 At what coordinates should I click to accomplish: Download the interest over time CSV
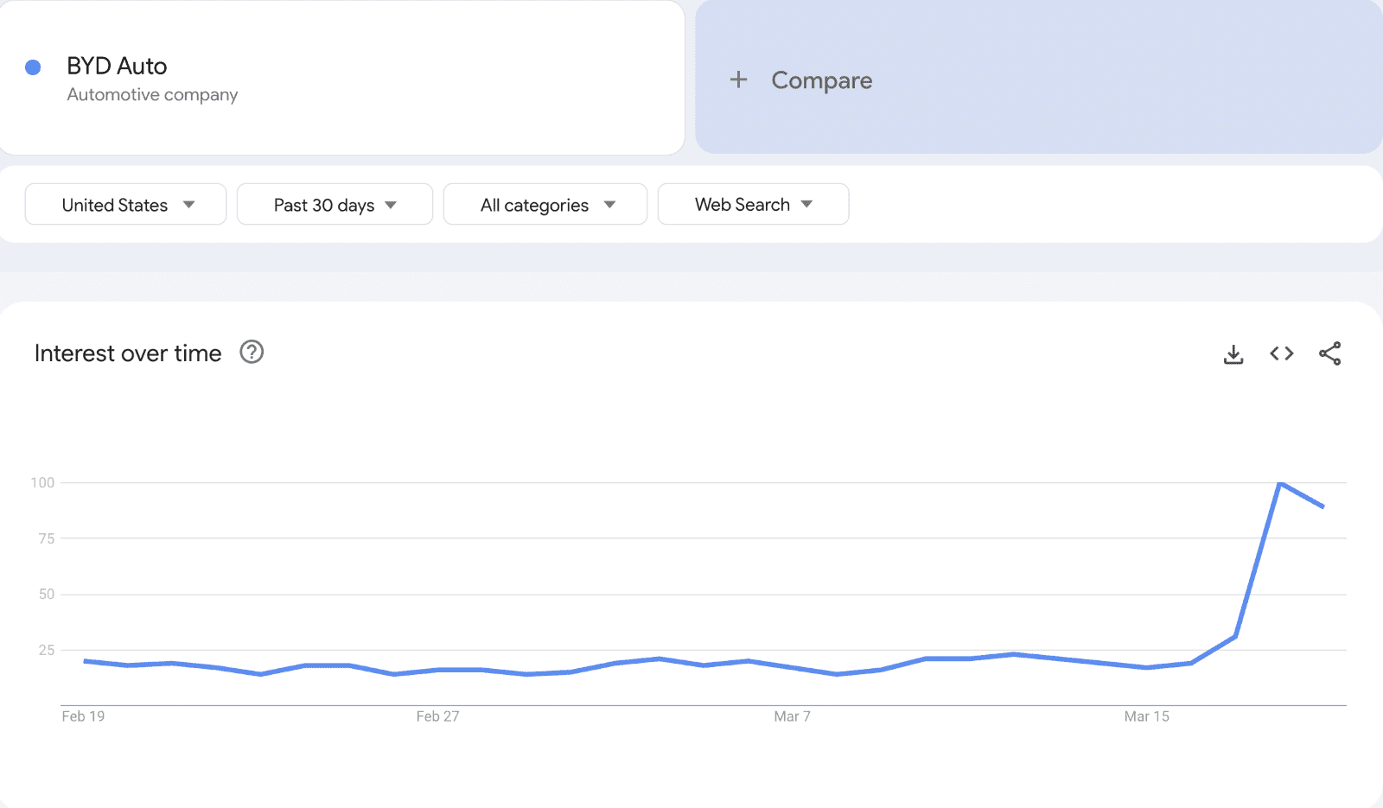point(1233,353)
